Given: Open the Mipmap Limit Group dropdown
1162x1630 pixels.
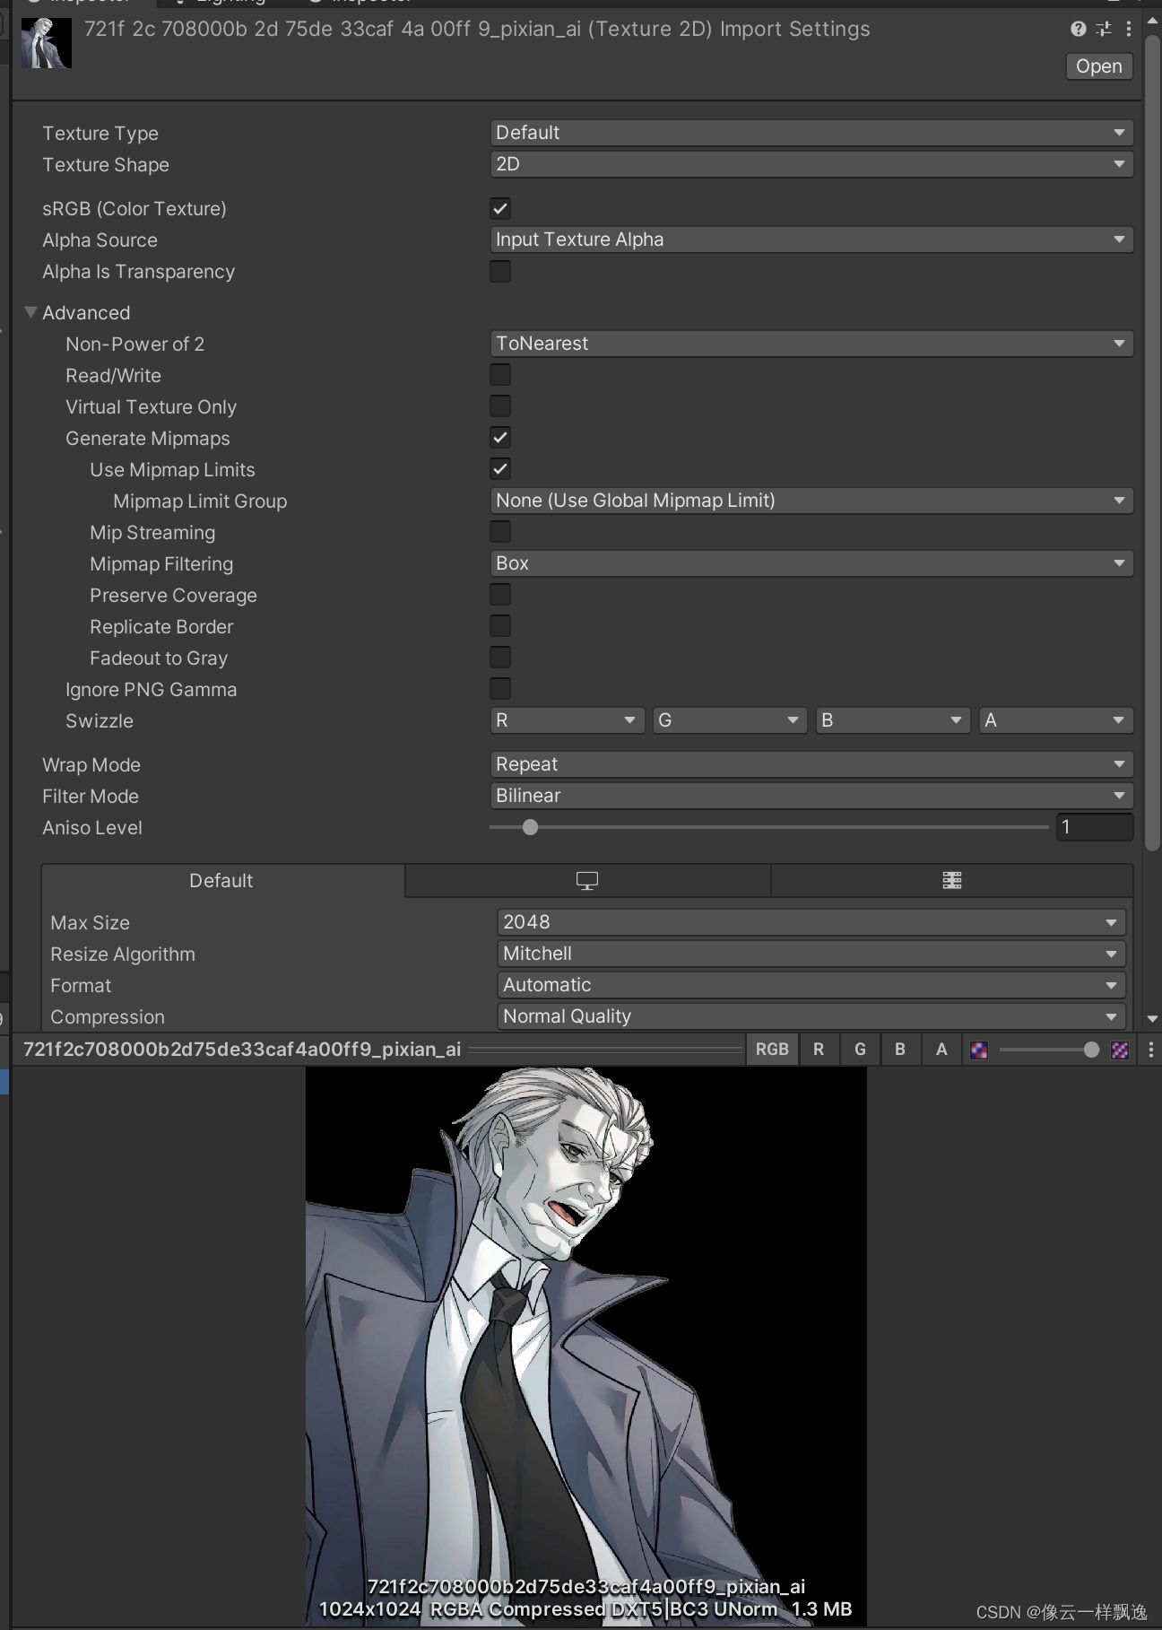Looking at the screenshot, I should pyautogui.click(x=811, y=501).
